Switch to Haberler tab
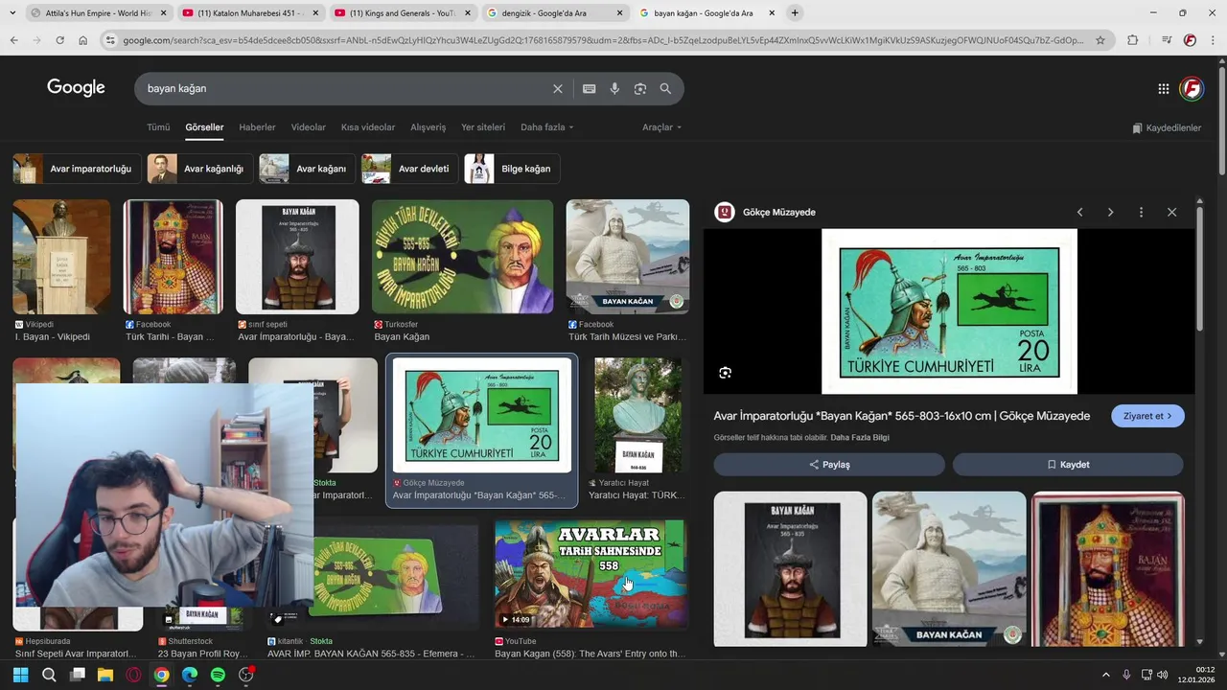Viewport: 1227px width, 690px height. [x=257, y=127]
